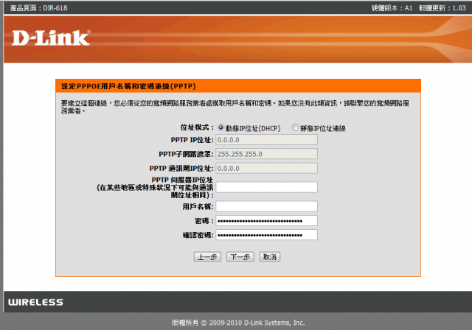This screenshot has height=330, width=472.
Task: Focus the PPTP 伺服器IP位址 input box
Action: point(266,187)
